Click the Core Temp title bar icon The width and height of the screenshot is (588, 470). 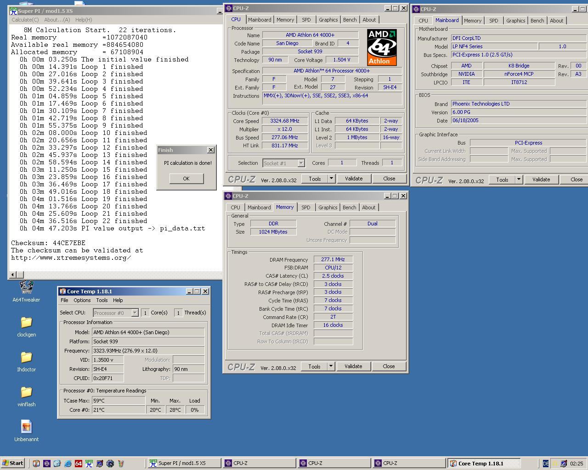[62, 291]
